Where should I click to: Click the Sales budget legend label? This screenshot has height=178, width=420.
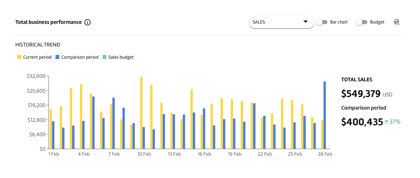[x=121, y=57]
